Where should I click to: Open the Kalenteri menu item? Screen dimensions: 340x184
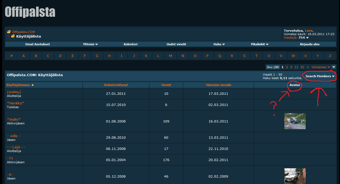pyautogui.click(x=130, y=44)
